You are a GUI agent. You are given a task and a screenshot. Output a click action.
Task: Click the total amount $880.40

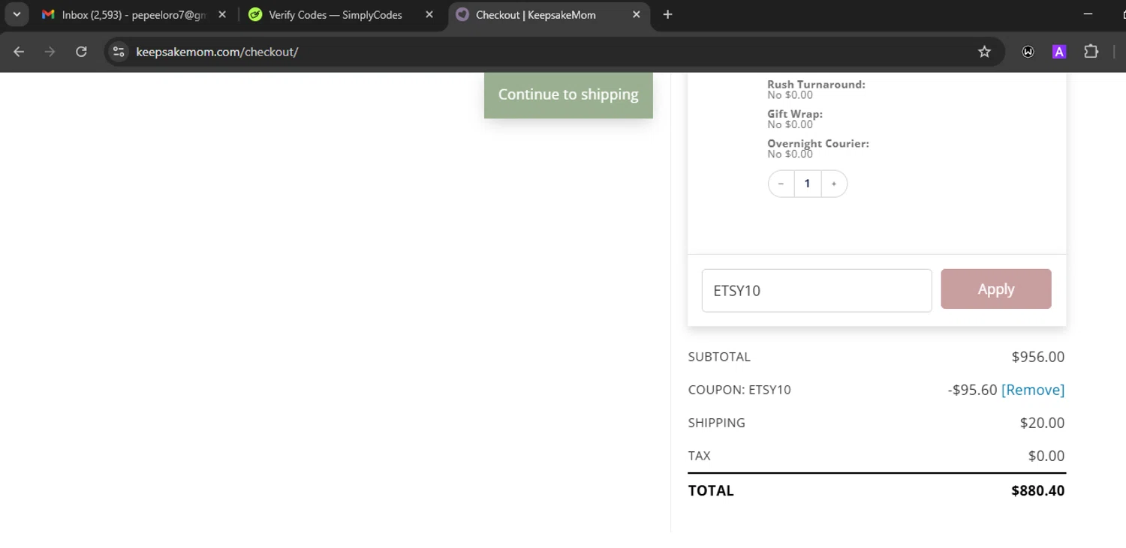coord(1037,491)
